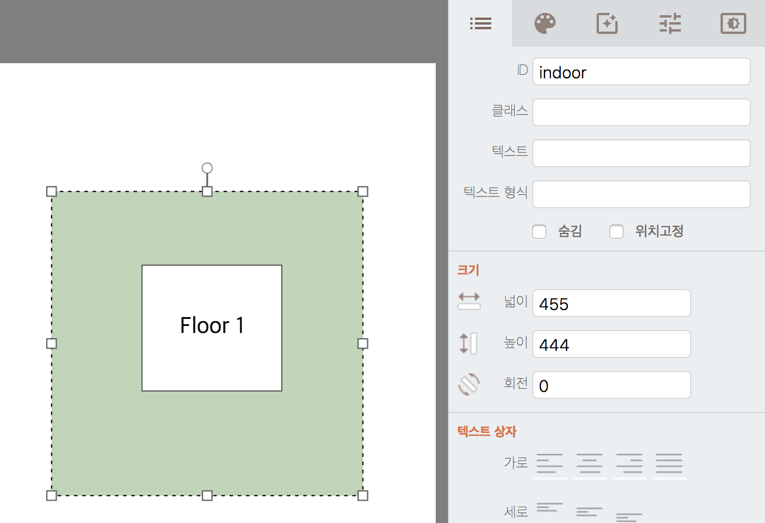Click the bottom-right resize handle
The image size is (765, 523).
(x=363, y=496)
